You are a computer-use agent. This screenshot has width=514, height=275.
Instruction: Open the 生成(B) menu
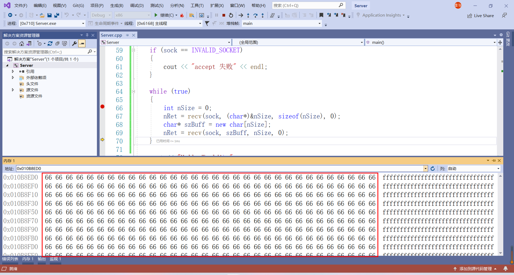tap(117, 6)
